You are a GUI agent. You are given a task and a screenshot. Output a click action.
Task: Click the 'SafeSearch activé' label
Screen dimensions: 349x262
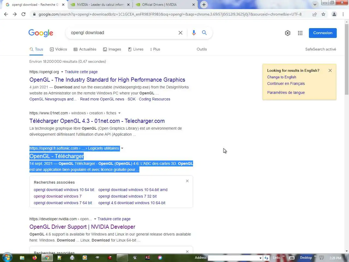321,49
